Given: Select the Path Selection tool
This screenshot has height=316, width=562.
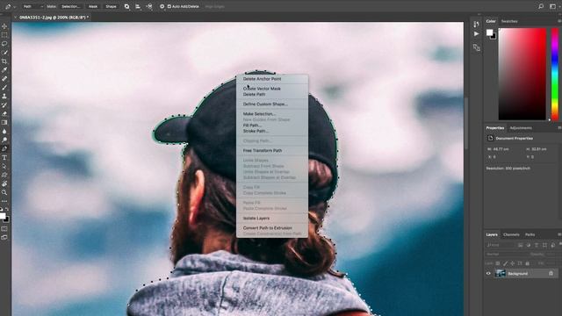Looking at the screenshot, I should click(x=4, y=166).
